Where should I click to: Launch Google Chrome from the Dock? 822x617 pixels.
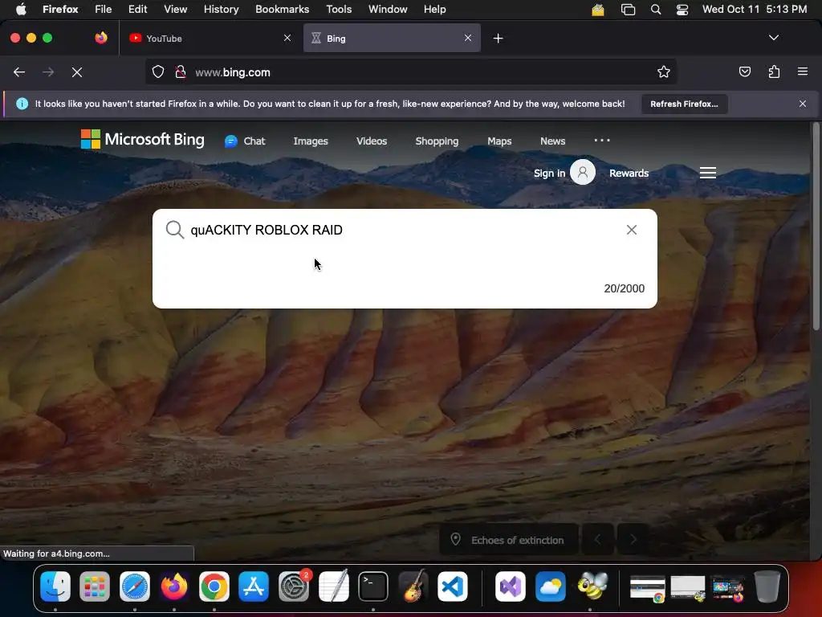(x=214, y=586)
